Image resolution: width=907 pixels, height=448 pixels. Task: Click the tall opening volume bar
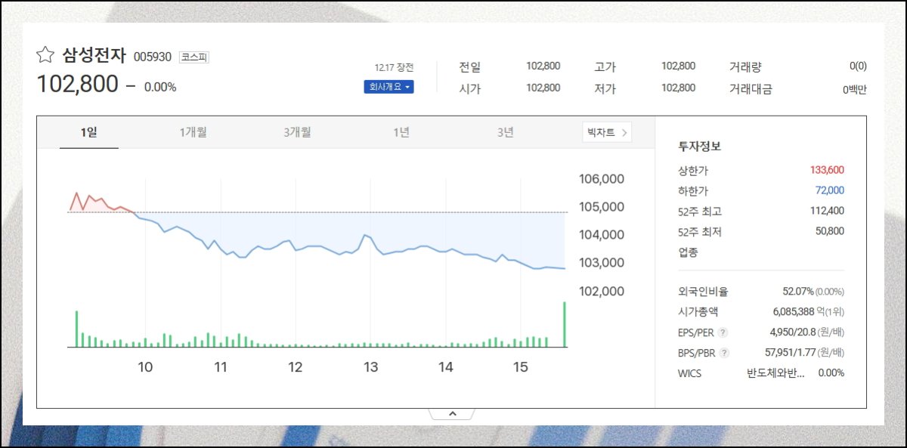[76, 329]
